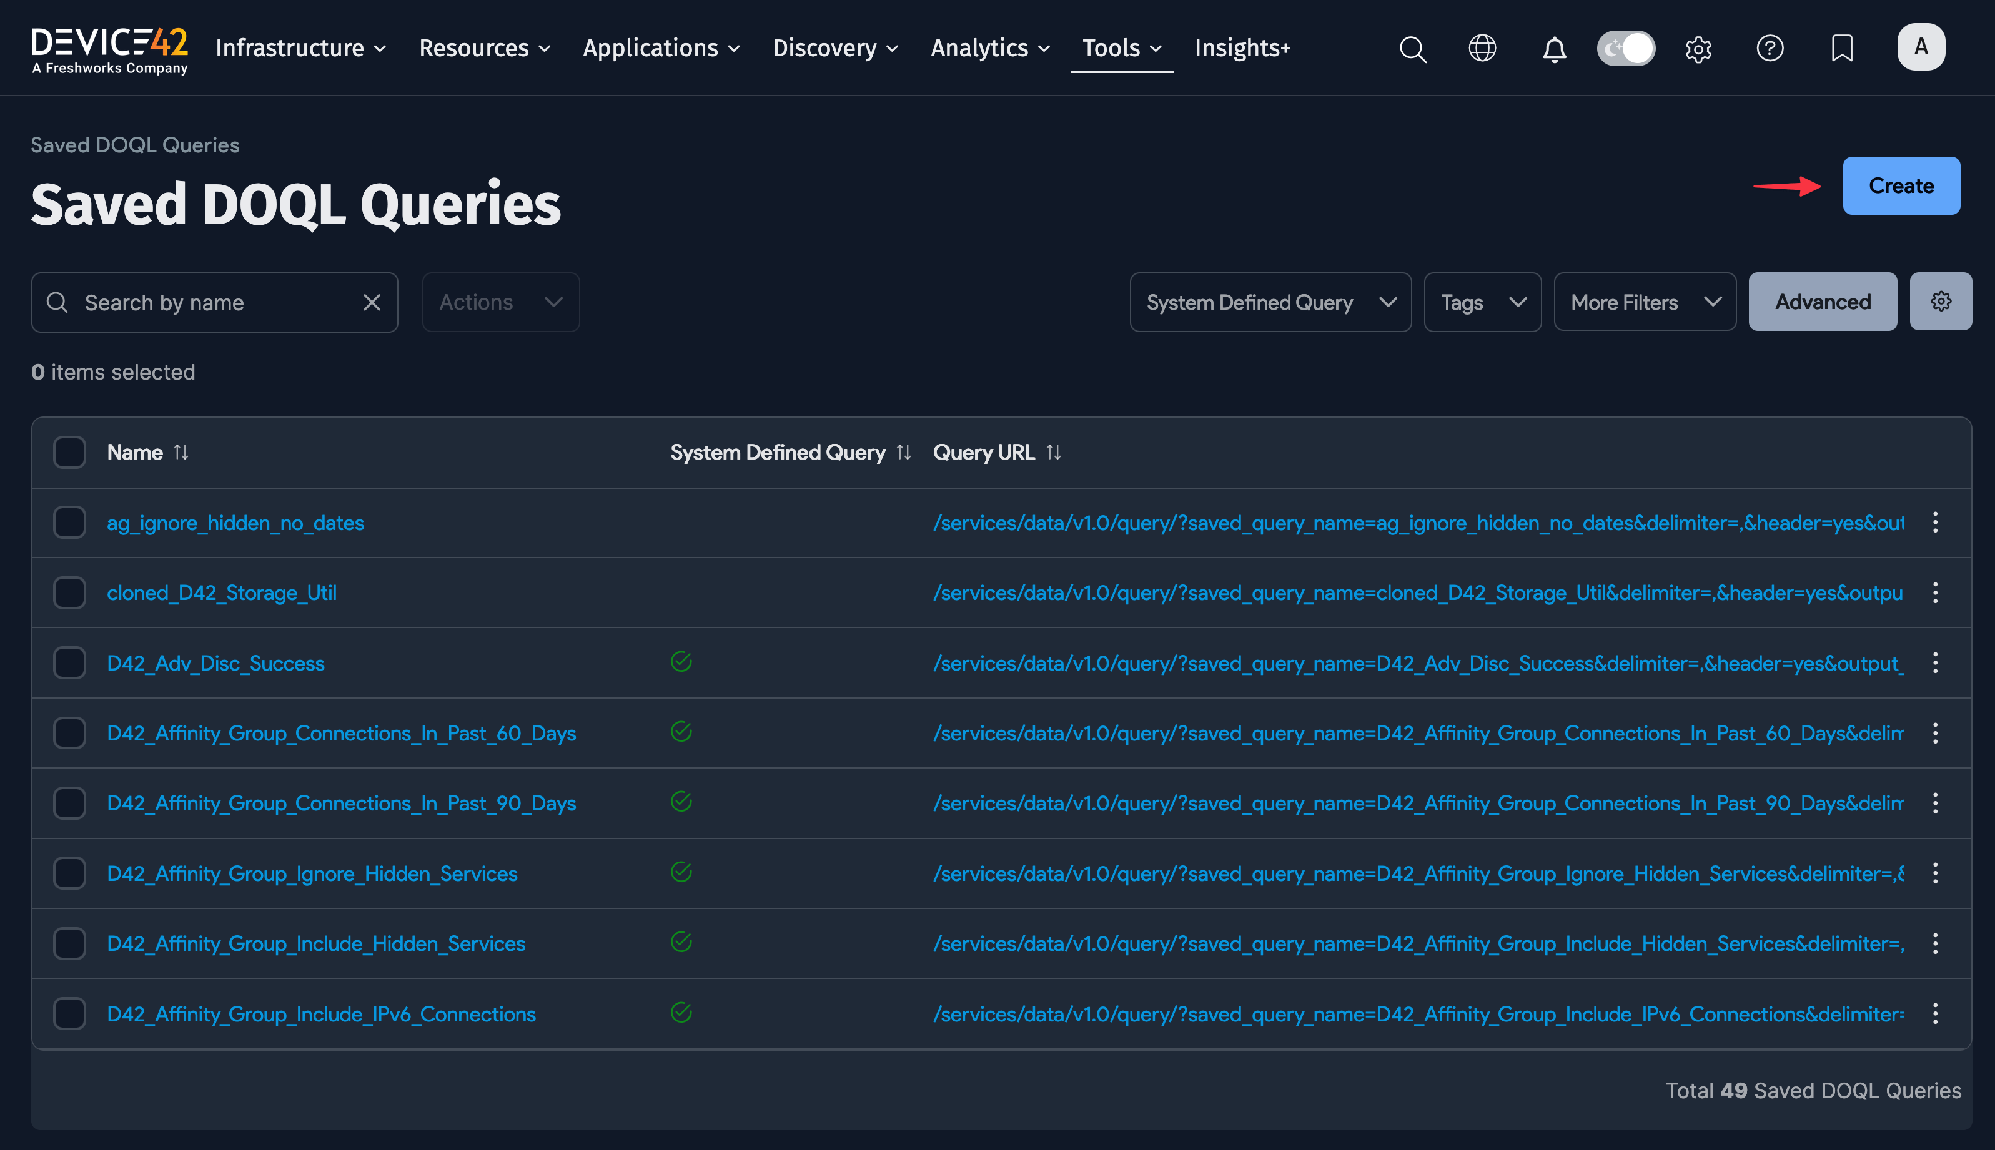Open the Analytics menu
The image size is (1995, 1150).
(x=989, y=48)
